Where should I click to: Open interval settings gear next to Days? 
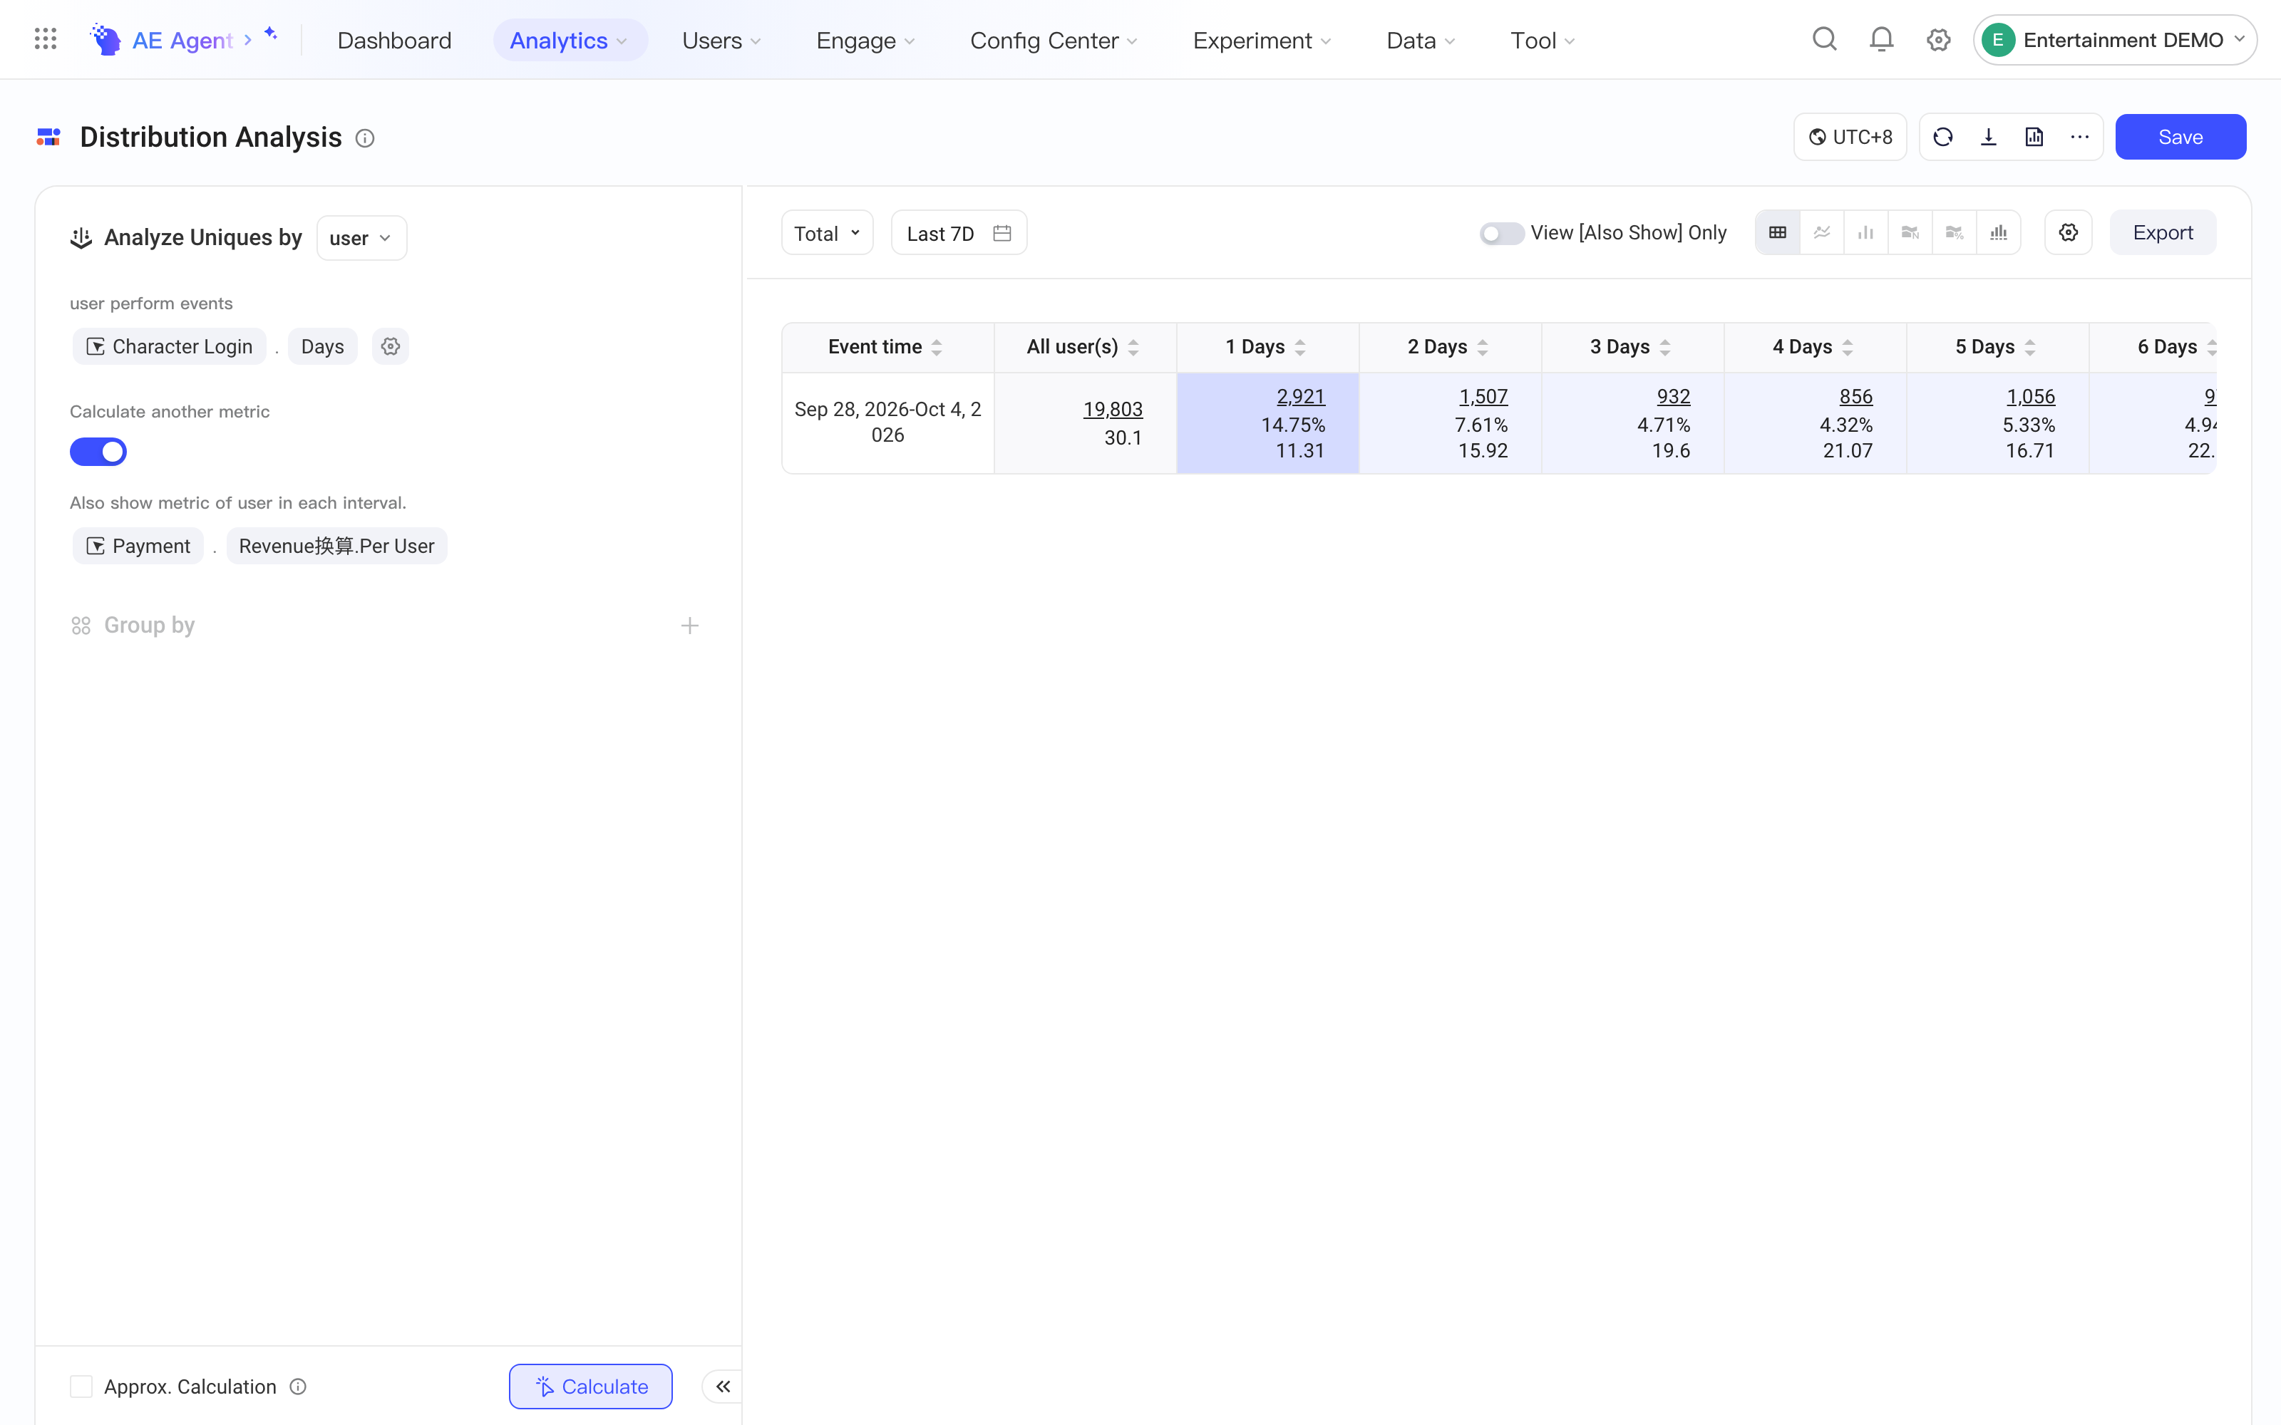[390, 347]
